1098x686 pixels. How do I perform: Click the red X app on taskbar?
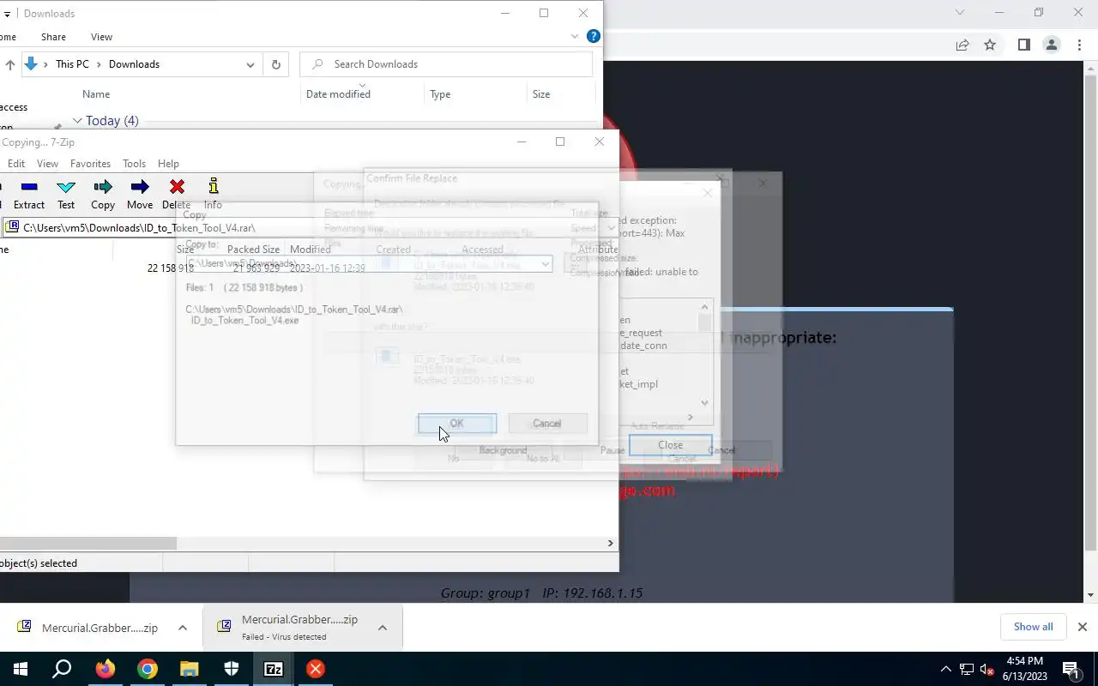[x=316, y=669]
